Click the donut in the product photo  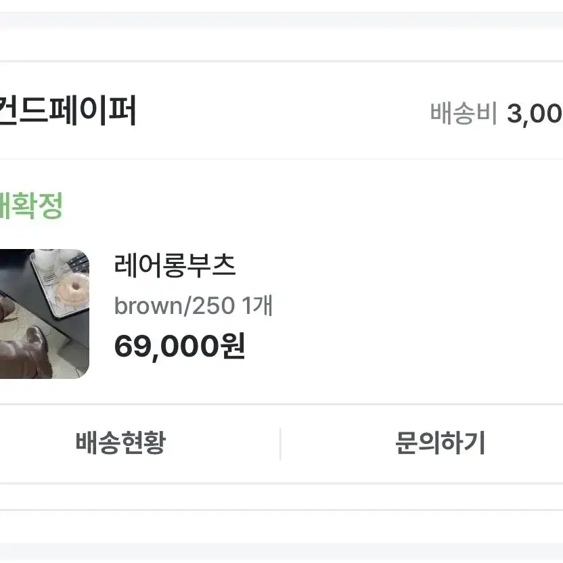(73, 289)
